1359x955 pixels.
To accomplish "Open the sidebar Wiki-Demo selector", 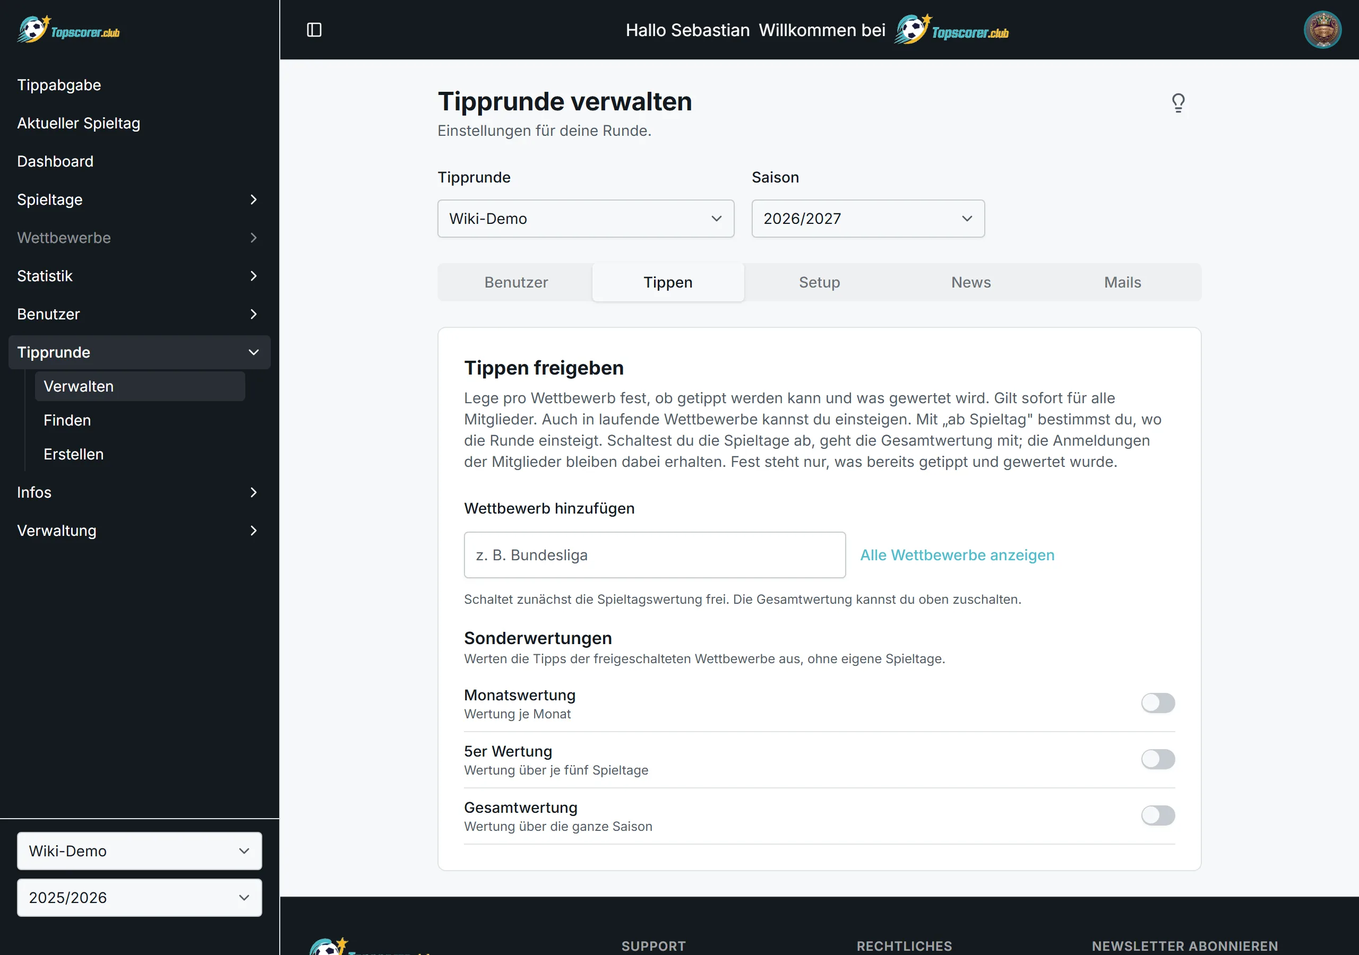I will (x=139, y=851).
